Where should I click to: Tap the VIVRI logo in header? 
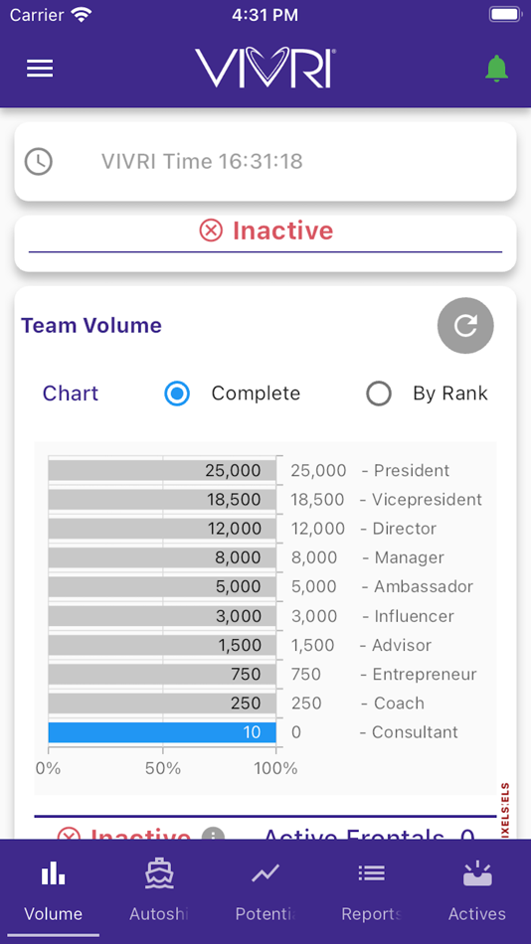point(265,68)
